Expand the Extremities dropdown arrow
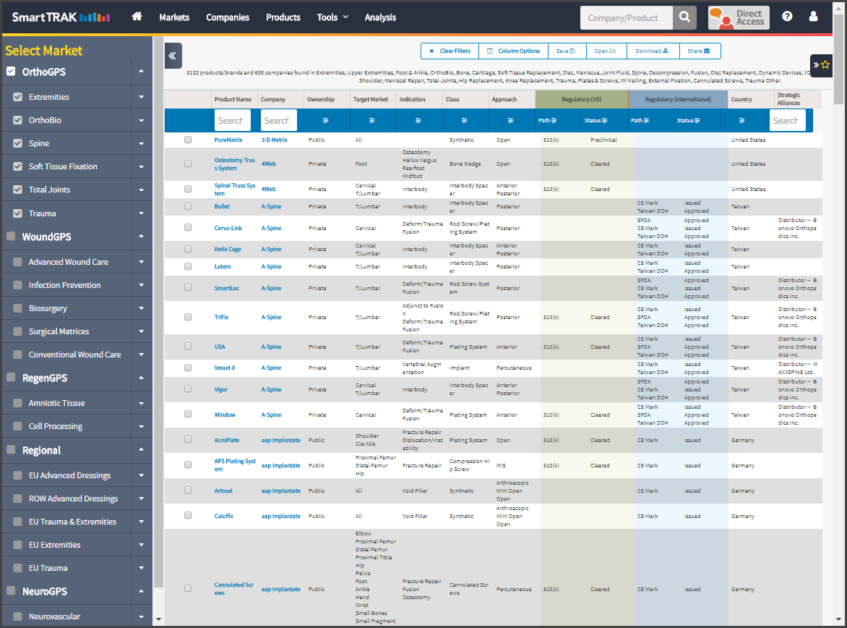 click(141, 98)
